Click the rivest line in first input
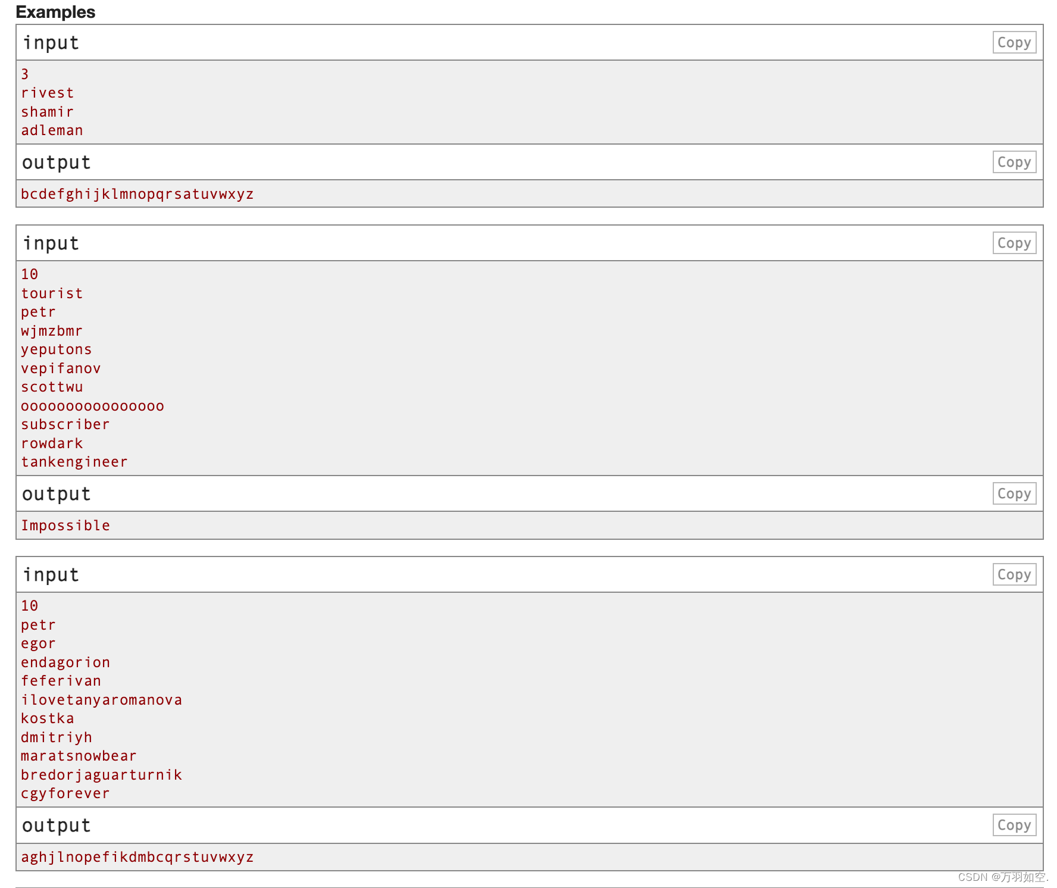1057x888 pixels. click(48, 93)
